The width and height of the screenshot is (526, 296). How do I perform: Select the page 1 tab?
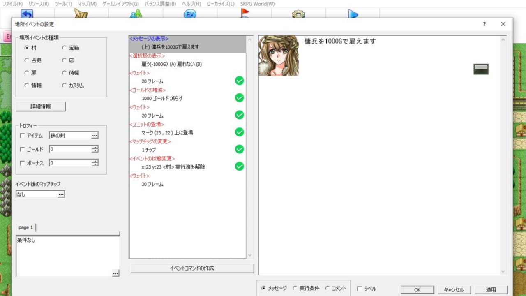click(25, 227)
